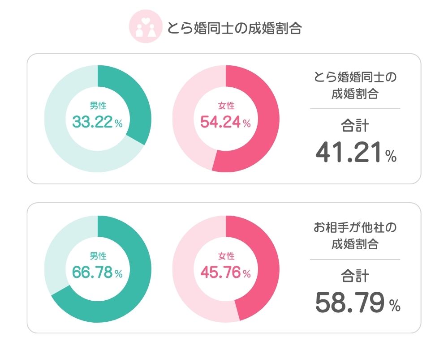This screenshot has height=358, width=448.
Task: Click the 58.79% total figure
Action: click(x=358, y=303)
